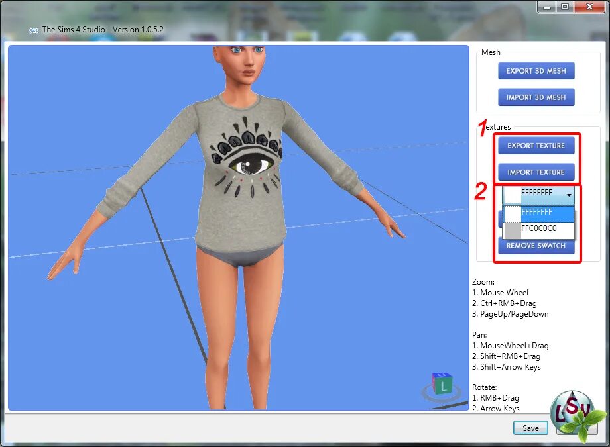The image size is (610, 447).
Task: Click the 'Shift+Arrow Keys' pan hint text
Action: (x=511, y=367)
